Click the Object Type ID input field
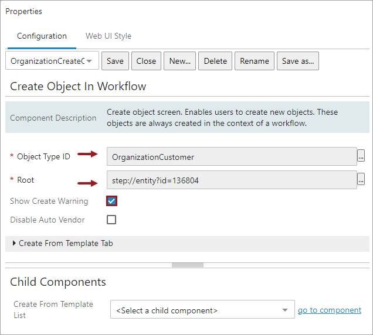The image size is (373, 335). (x=232, y=156)
